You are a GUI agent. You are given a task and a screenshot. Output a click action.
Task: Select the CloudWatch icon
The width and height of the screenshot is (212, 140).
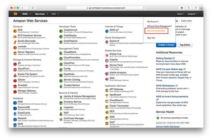pos(61,53)
